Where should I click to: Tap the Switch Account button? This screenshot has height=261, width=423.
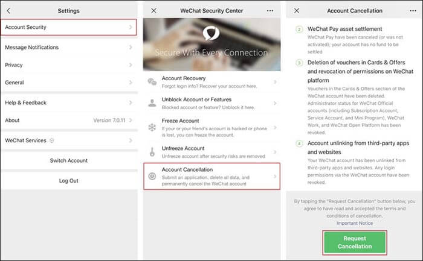68,160
